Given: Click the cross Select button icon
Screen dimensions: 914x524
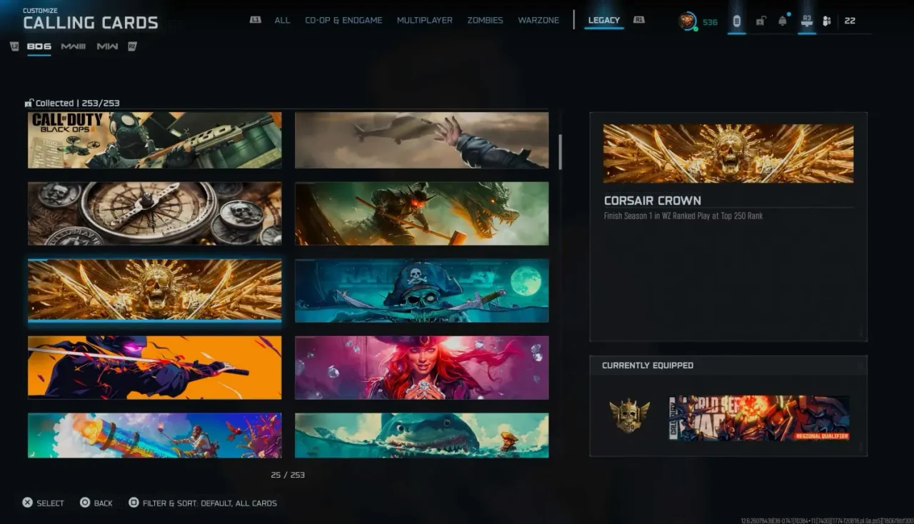Looking at the screenshot, I should [27, 503].
